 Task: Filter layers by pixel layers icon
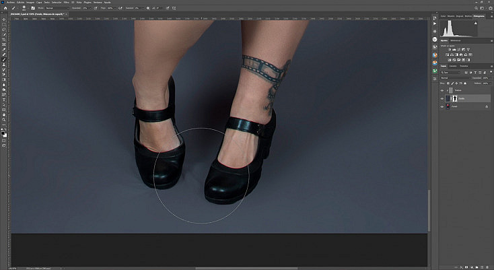point(466,73)
